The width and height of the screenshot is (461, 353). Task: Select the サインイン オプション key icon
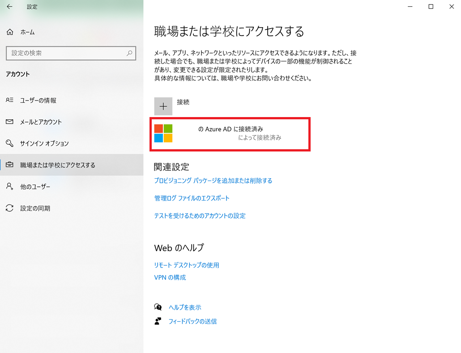tap(9, 143)
